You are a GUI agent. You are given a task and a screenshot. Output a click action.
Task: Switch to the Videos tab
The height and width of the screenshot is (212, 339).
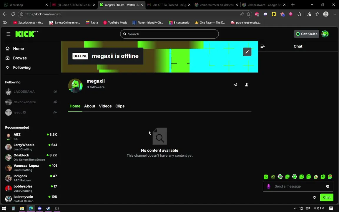(105, 106)
